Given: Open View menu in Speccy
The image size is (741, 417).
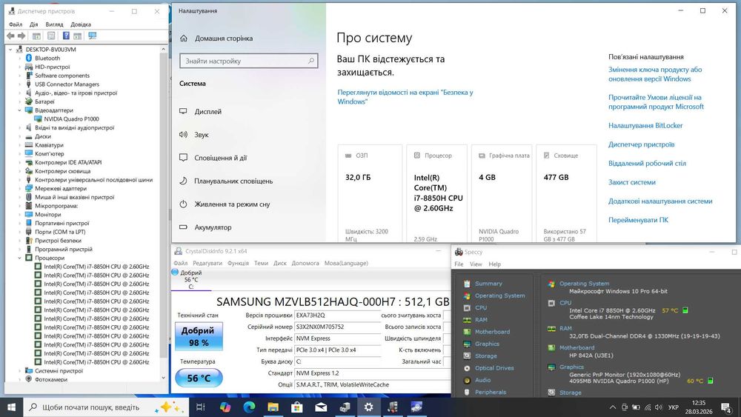Looking at the screenshot, I should (x=476, y=264).
